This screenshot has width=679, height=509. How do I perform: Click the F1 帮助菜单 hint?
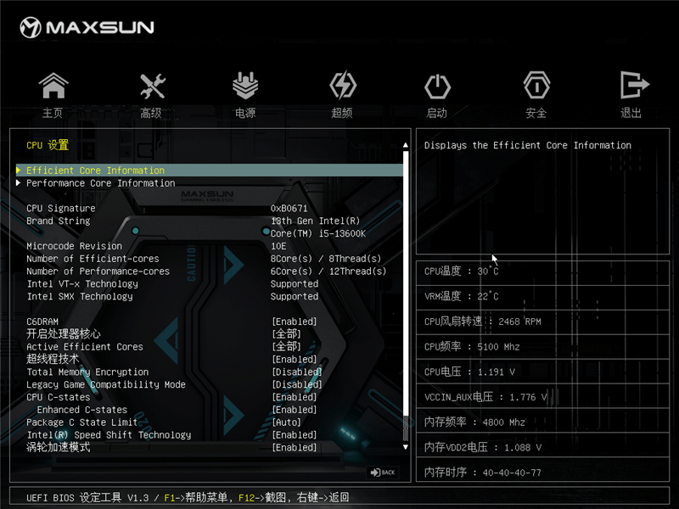point(196,498)
